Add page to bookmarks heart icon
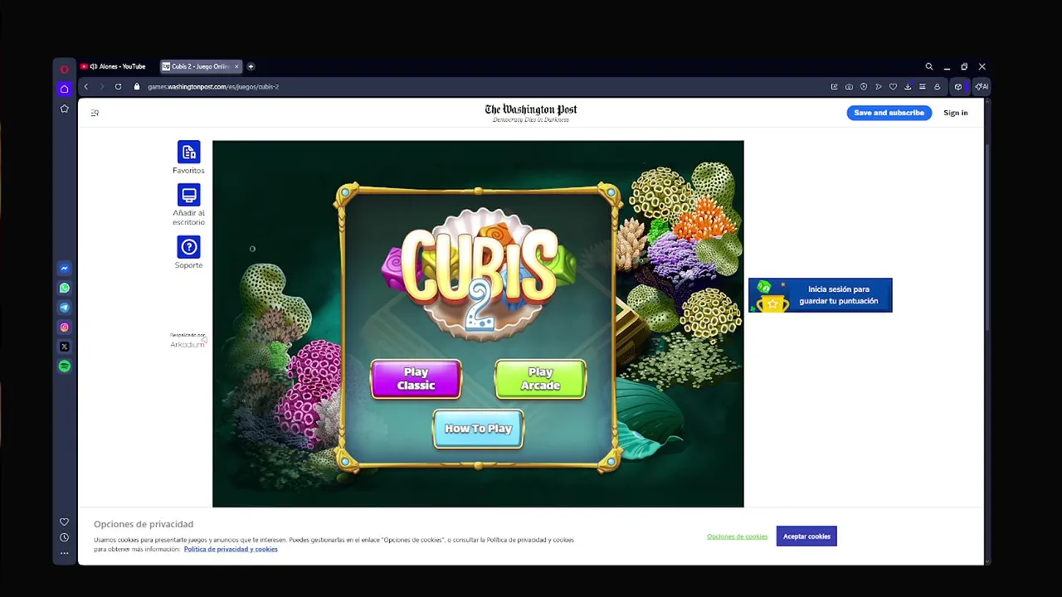Screen dimensions: 1062x597 tap(893, 86)
